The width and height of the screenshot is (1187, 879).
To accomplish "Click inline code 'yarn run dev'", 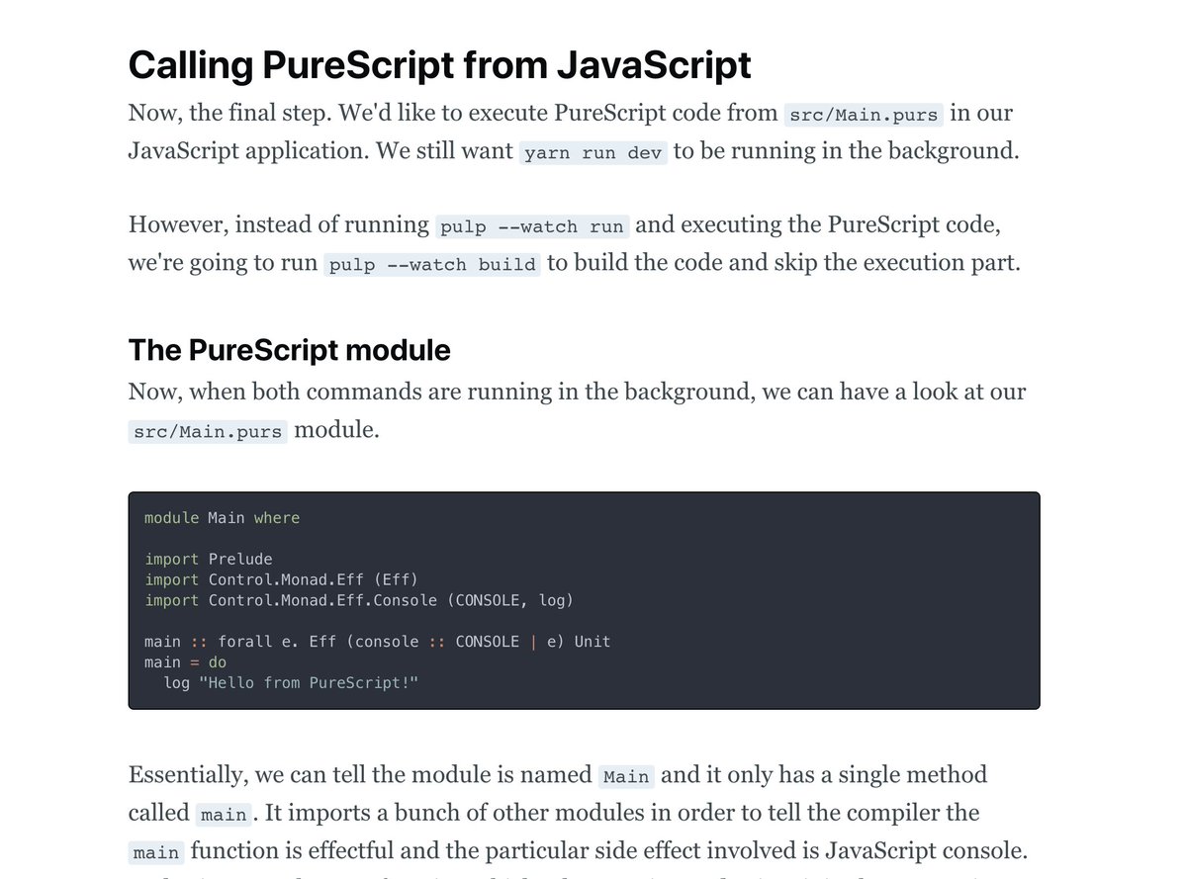I will click(x=593, y=153).
